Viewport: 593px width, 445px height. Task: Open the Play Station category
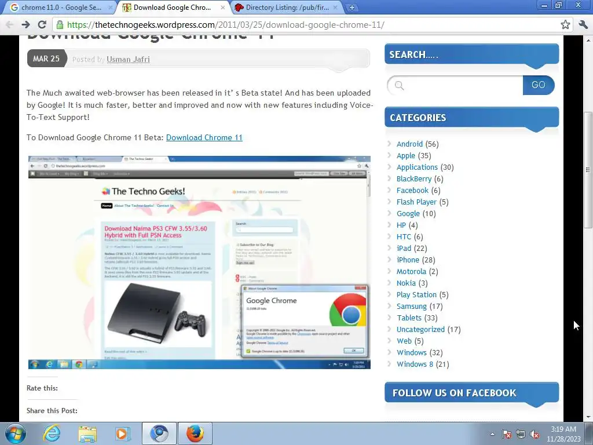[x=417, y=295]
